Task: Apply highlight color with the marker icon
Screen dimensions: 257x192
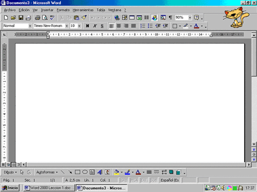Action: (186, 26)
